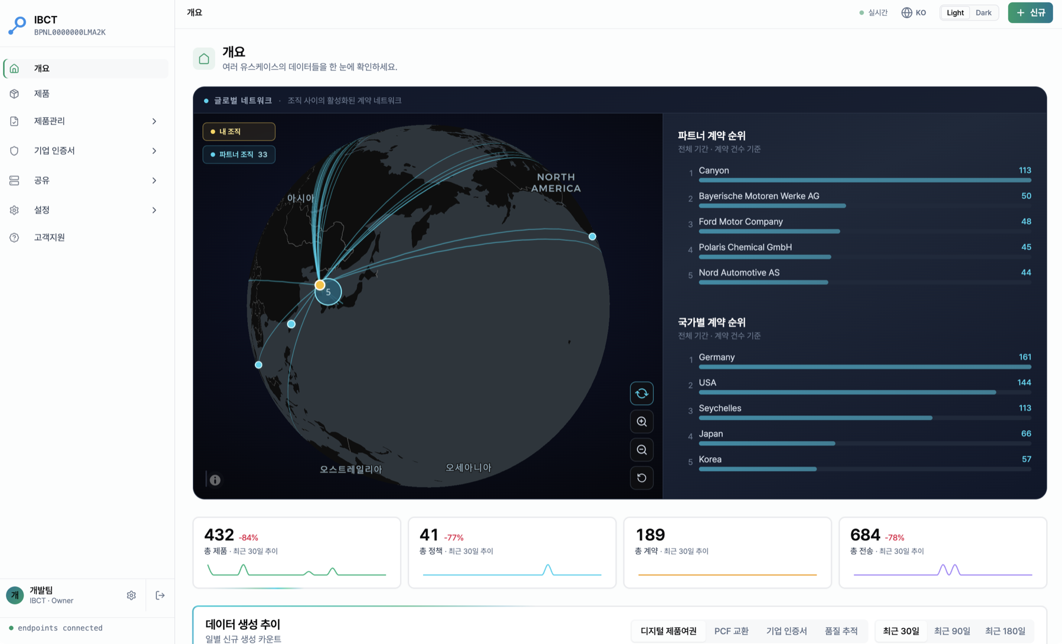Click the help icon next to 고객지원
This screenshot has height=644, width=1062.
point(14,237)
